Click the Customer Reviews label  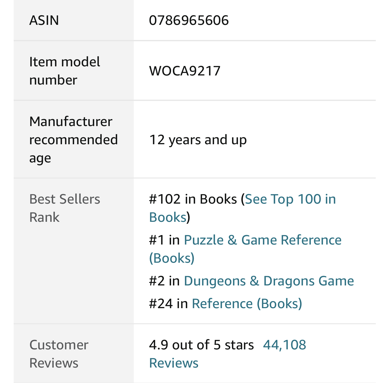coord(59,354)
